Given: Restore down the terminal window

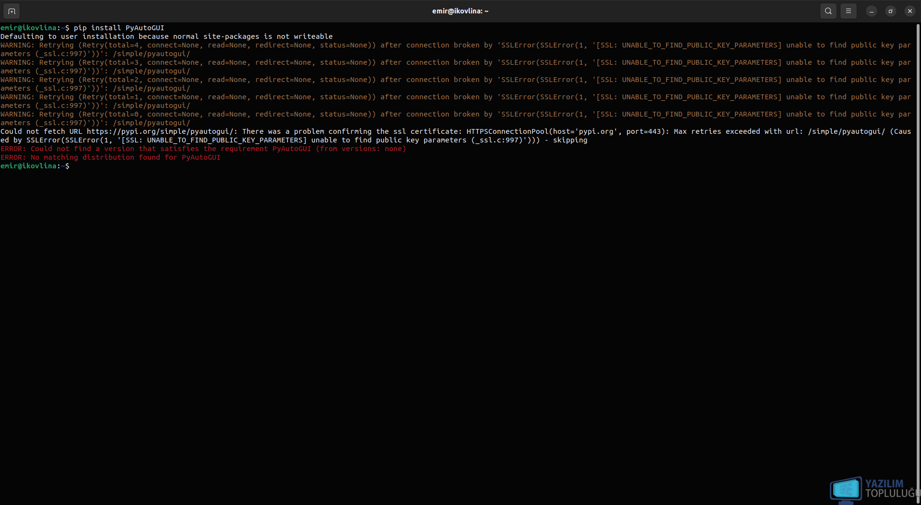Looking at the screenshot, I should 890,11.
